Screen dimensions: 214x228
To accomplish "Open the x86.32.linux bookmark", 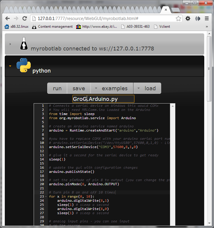I will [17, 27].
